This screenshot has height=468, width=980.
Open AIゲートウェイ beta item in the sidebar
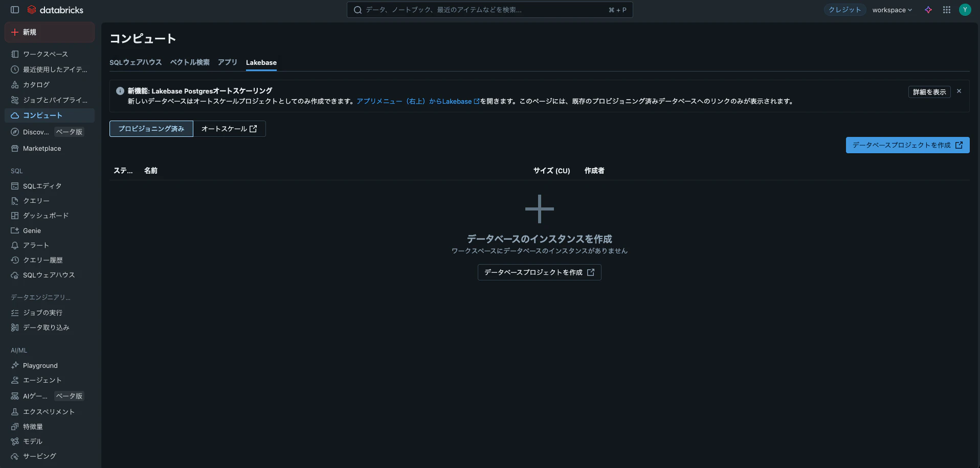(50, 396)
